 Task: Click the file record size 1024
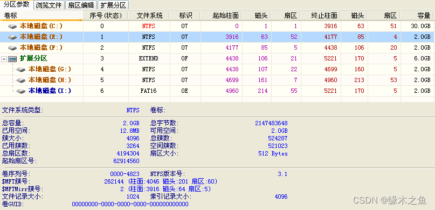pyautogui.click(x=133, y=197)
